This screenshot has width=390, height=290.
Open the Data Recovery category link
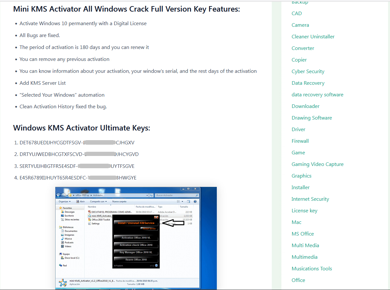[x=308, y=83]
